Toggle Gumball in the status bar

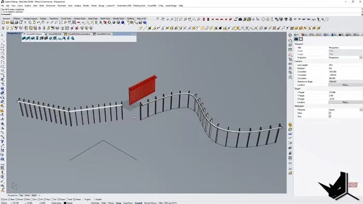tap(138, 203)
